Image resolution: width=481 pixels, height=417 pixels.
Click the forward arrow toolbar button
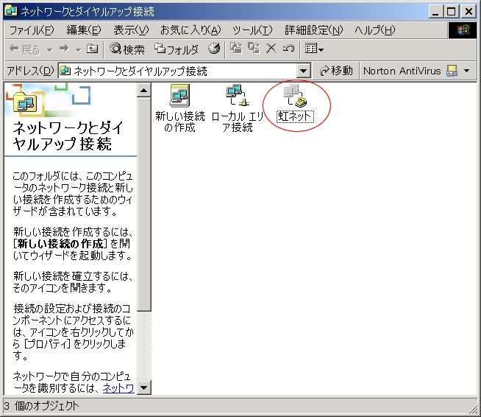pos(64,49)
